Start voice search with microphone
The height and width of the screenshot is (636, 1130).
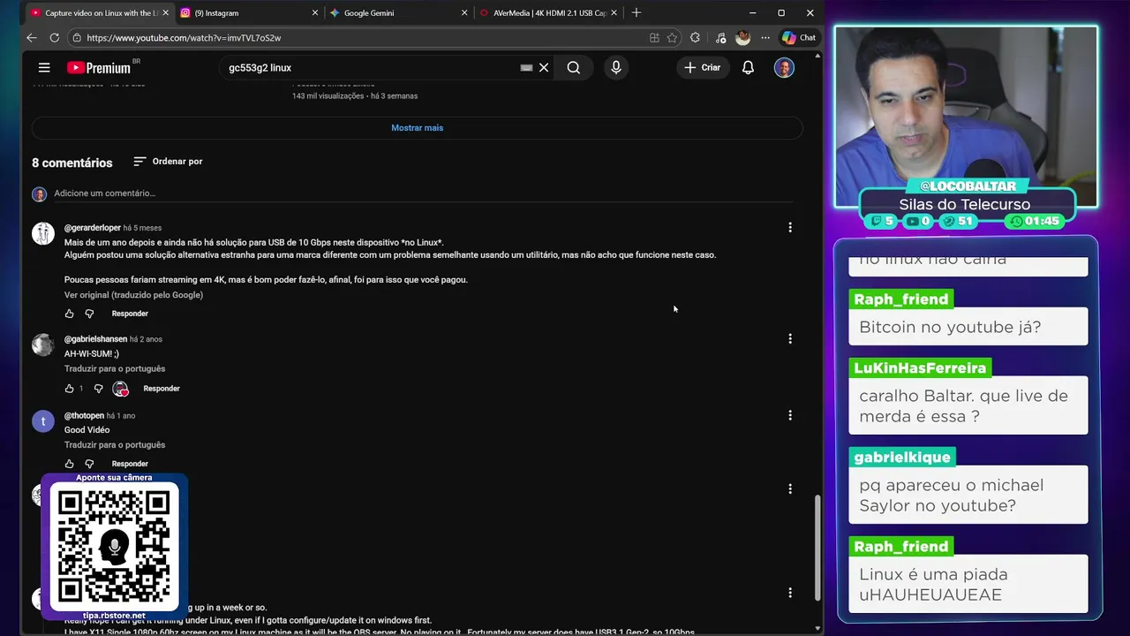click(x=616, y=67)
